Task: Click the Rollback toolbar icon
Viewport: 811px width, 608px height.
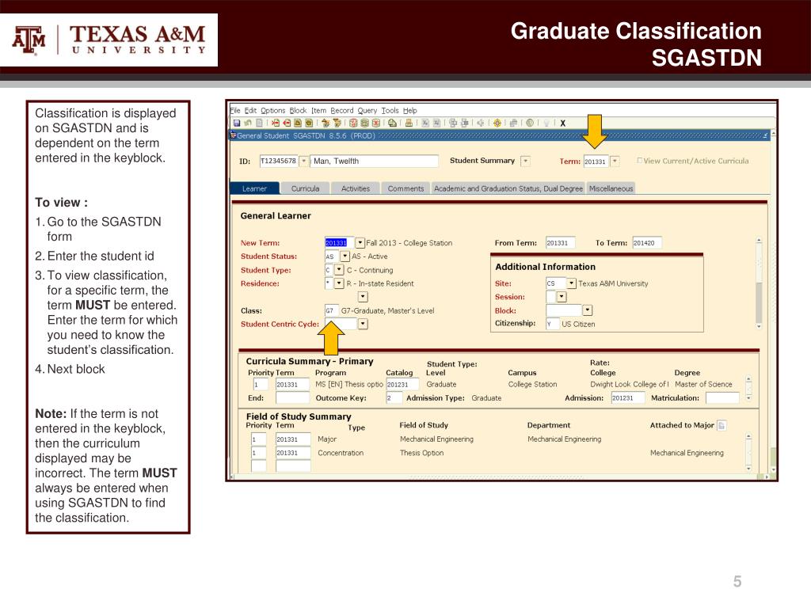Action: [248, 123]
